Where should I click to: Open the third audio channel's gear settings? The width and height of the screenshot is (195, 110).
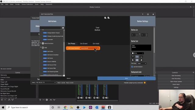click(94, 98)
